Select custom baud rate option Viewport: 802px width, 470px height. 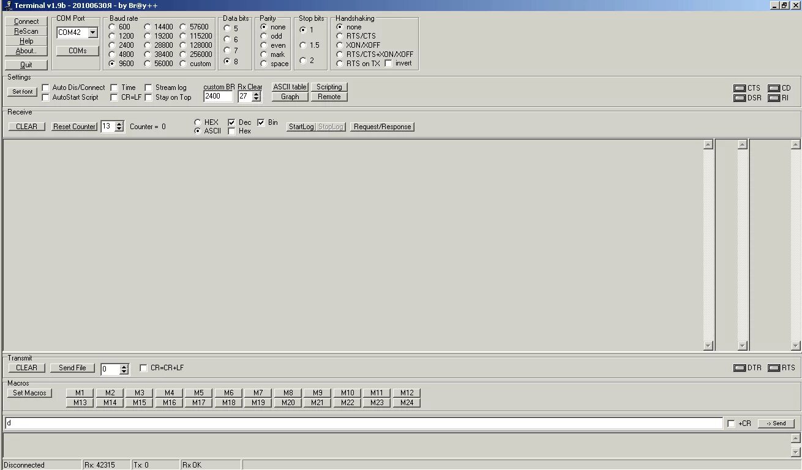(x=183, y=63)
